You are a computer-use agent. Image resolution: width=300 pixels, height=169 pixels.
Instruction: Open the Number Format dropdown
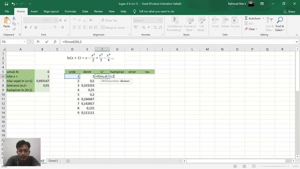[x=160, y=20]
